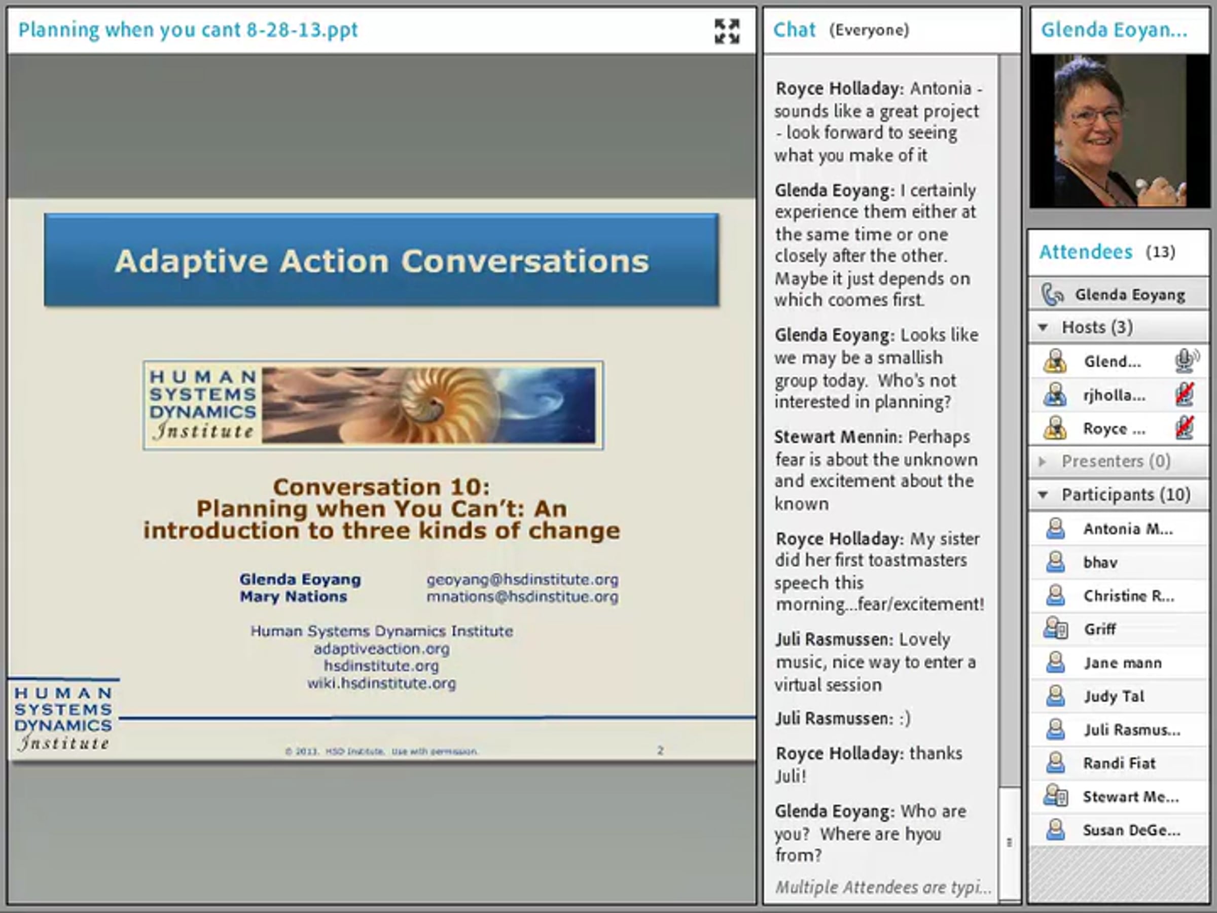Select attendee Christine R...
The image size is (1217, 913).
pyautogui.click(x=1119, y=596)
